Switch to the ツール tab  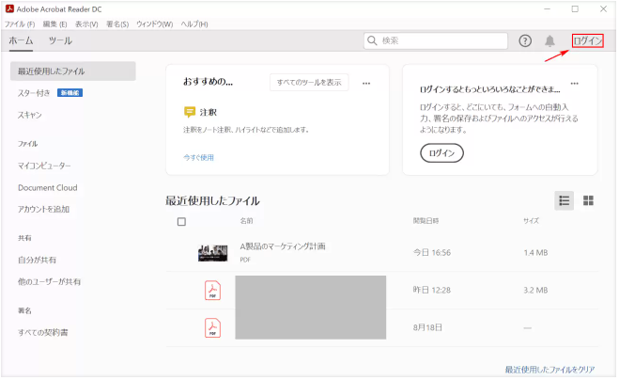(60, 40)
